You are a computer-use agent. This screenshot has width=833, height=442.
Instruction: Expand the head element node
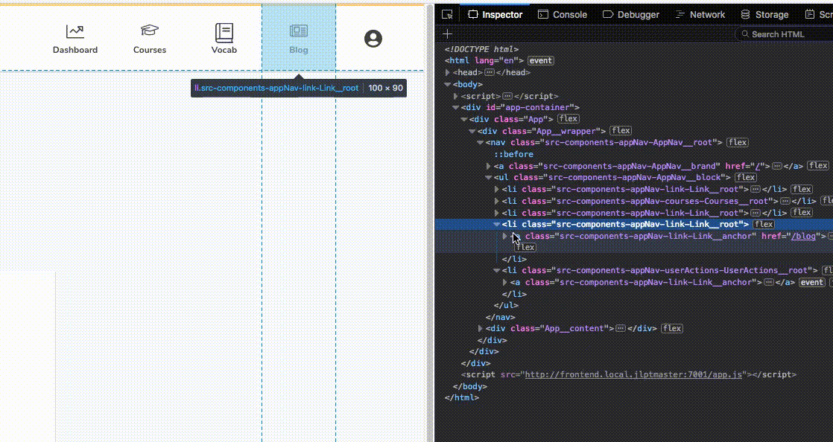click(x=448, y=72)
